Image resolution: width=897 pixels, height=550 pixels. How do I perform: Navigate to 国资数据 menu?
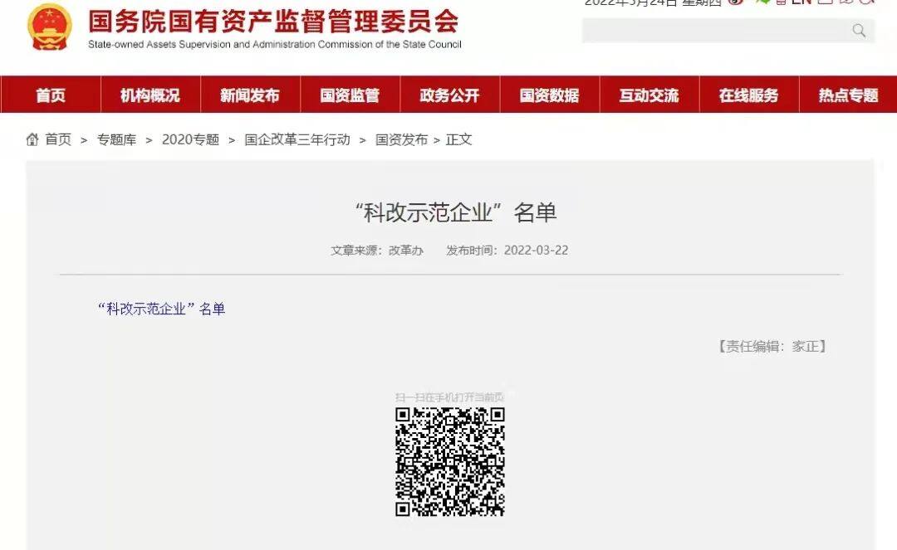[x=549, y=95]
